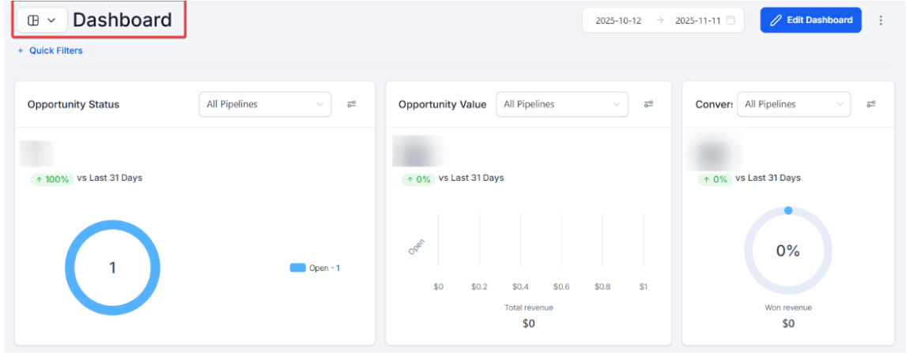Click the chevron next to the Dashboard title
The width and height of the screenshot is (906, 353).
coord(51,21)
